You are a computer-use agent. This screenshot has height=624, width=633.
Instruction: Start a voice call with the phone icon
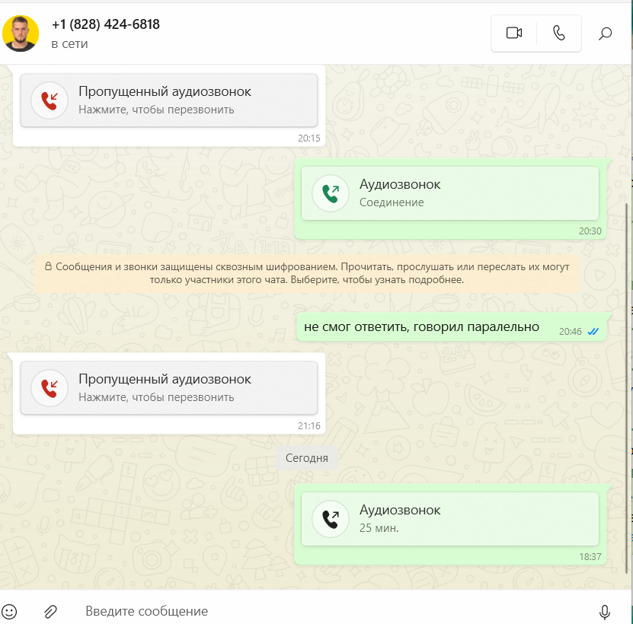(558, 33)
